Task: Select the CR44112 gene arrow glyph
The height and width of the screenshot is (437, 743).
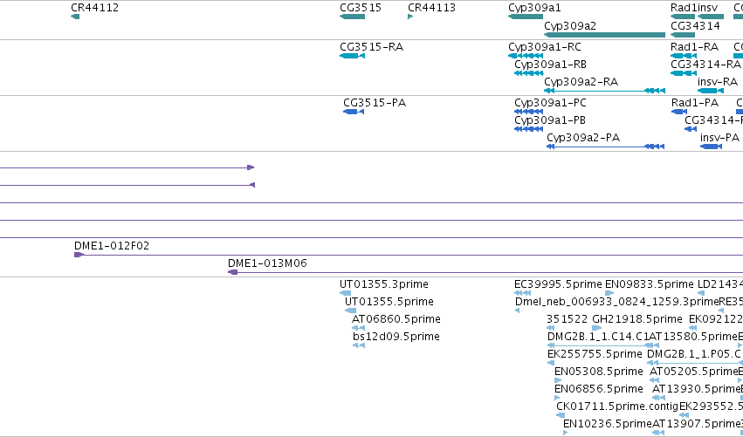Action: (75, 17)
